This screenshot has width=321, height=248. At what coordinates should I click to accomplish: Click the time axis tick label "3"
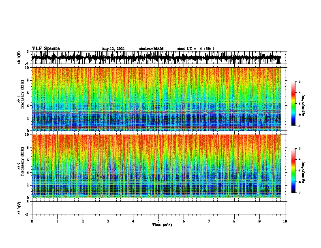tap(108, 221)
